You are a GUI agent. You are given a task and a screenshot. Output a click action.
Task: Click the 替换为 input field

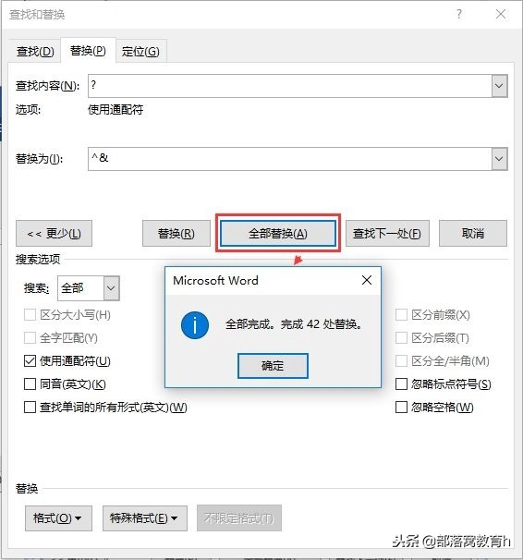(289, 159)
